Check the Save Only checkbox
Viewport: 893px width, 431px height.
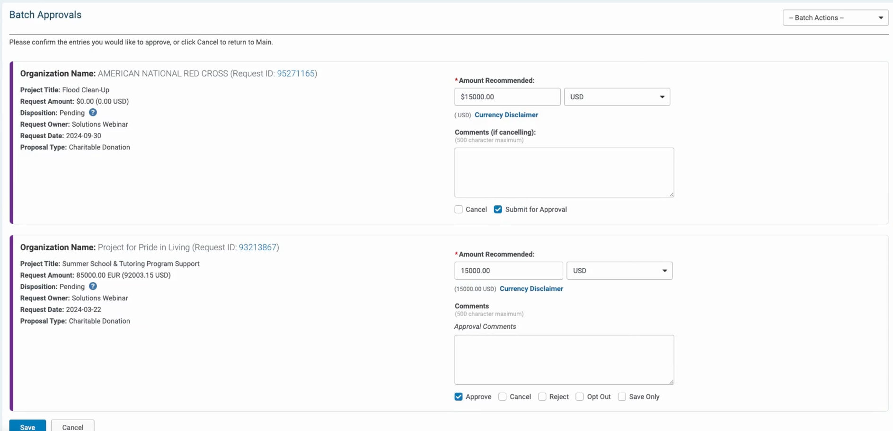tap(622, 397)
